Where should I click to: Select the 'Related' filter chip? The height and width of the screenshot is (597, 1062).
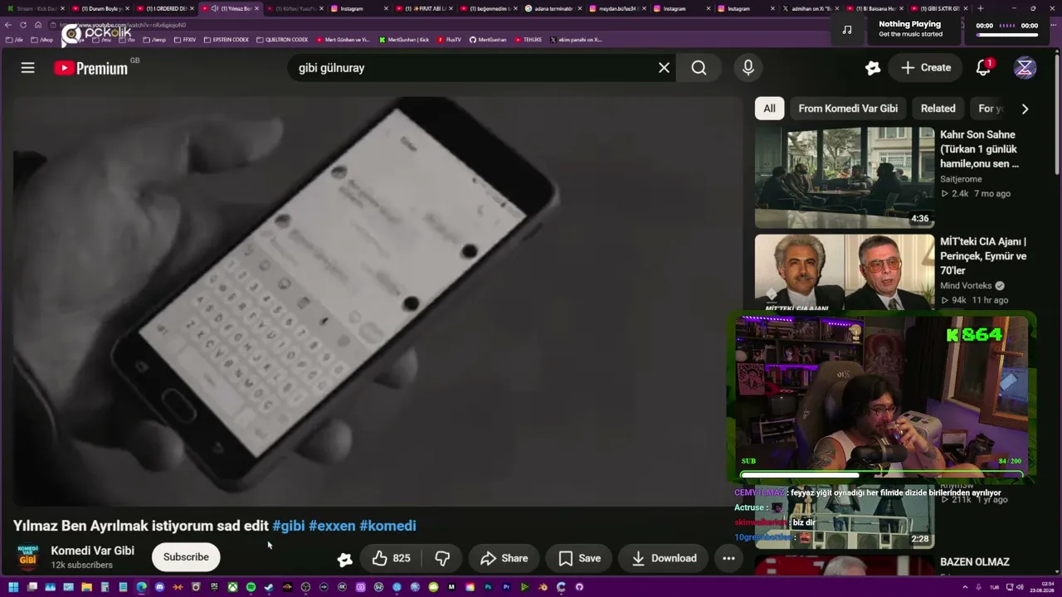pyautogui.click(x=938, y=109)
